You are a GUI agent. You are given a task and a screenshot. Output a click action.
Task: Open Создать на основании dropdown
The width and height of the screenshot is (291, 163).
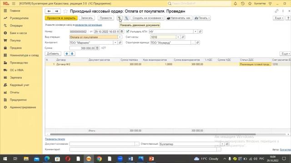pos(147,18)
